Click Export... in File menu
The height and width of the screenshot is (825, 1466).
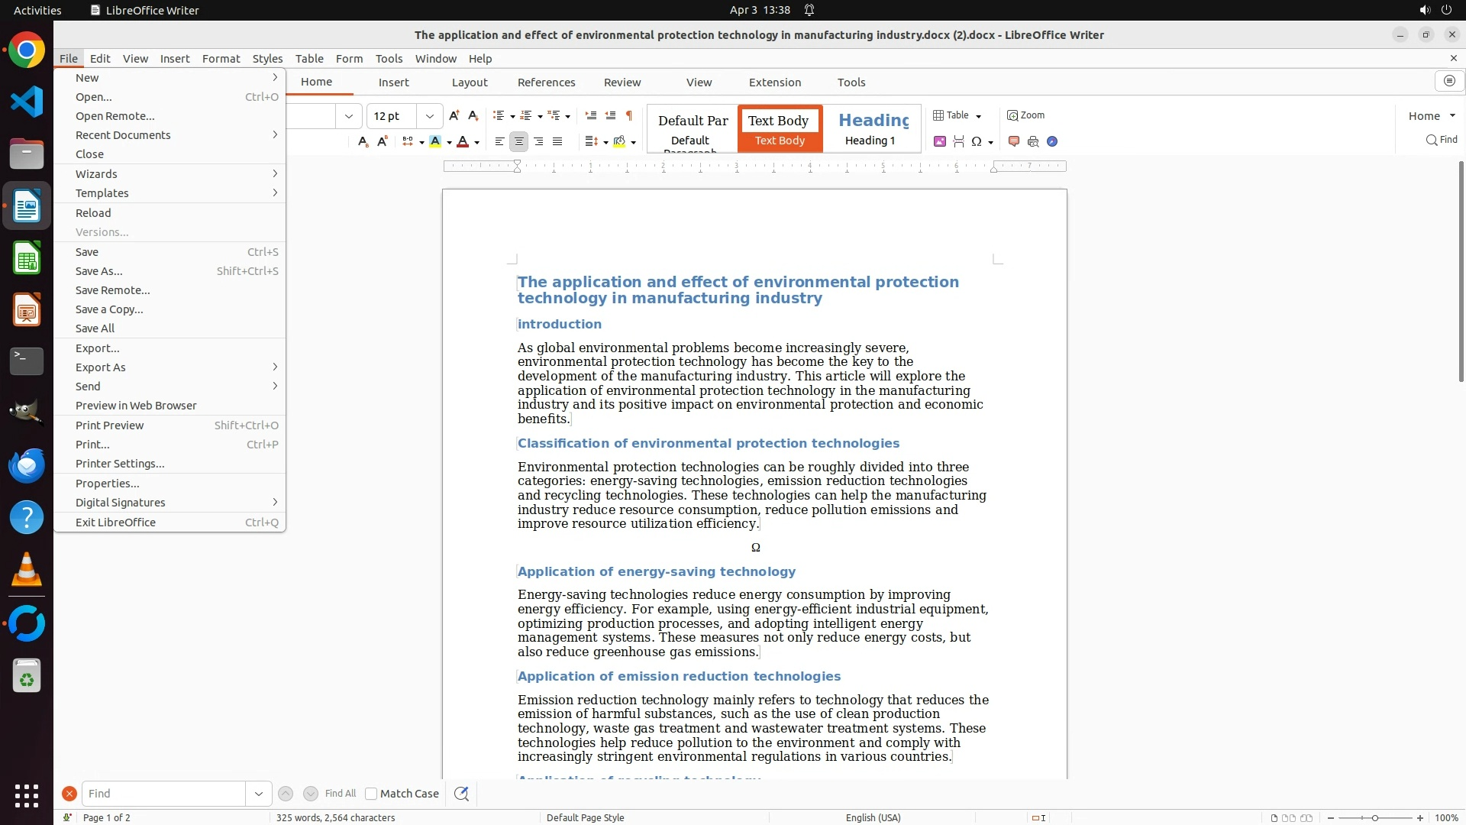coord(98,348)
